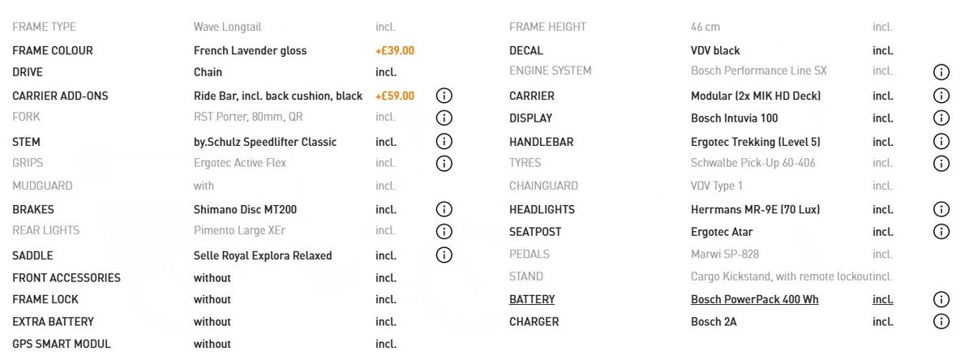Viewport: 973px width, 364px height.
Task: Click info icon for Ergotec Trekking handlebar
Action: [x=941, y=141]
